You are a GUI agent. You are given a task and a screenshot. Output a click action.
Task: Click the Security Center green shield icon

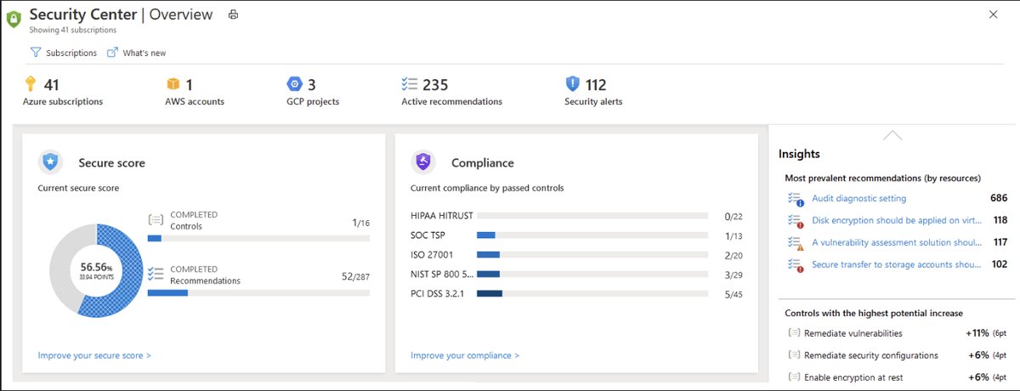(14, 18)
